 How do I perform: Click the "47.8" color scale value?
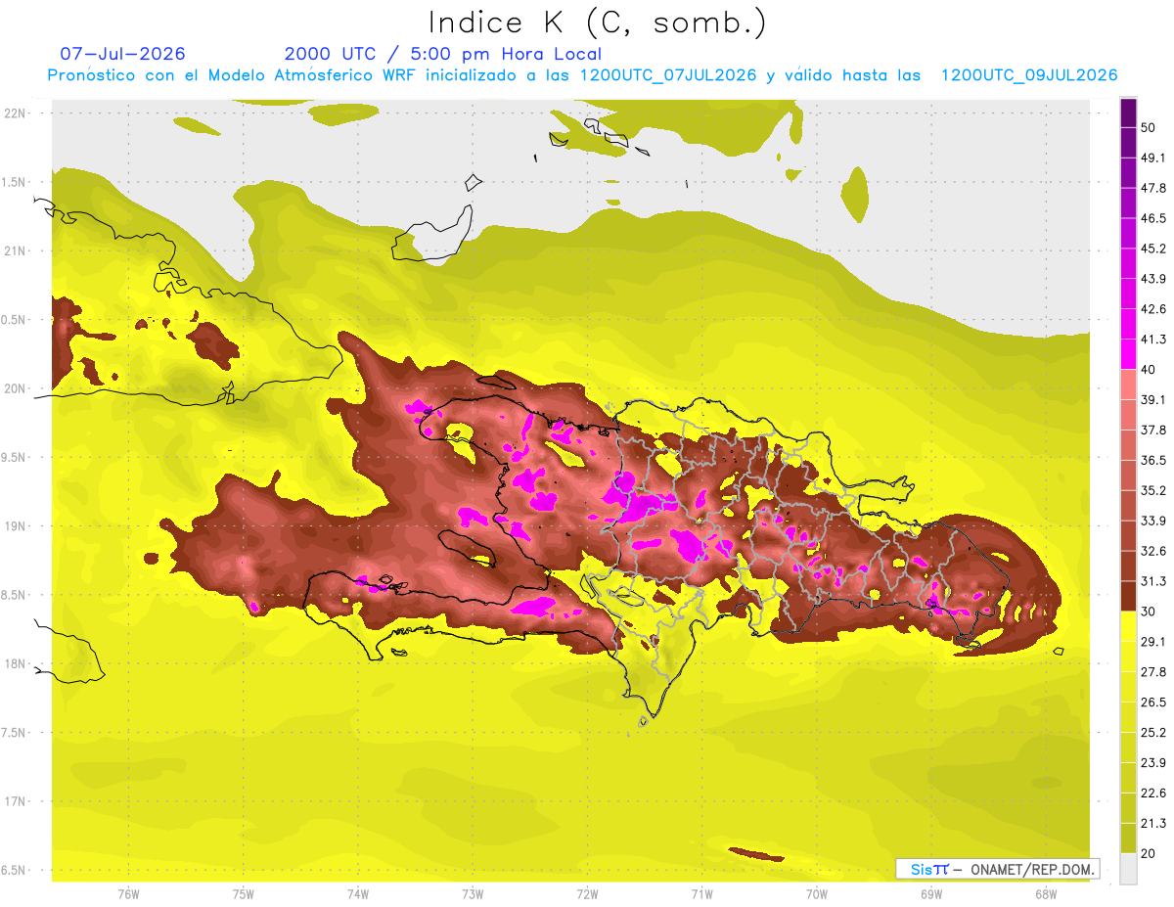click(1153, 188)
